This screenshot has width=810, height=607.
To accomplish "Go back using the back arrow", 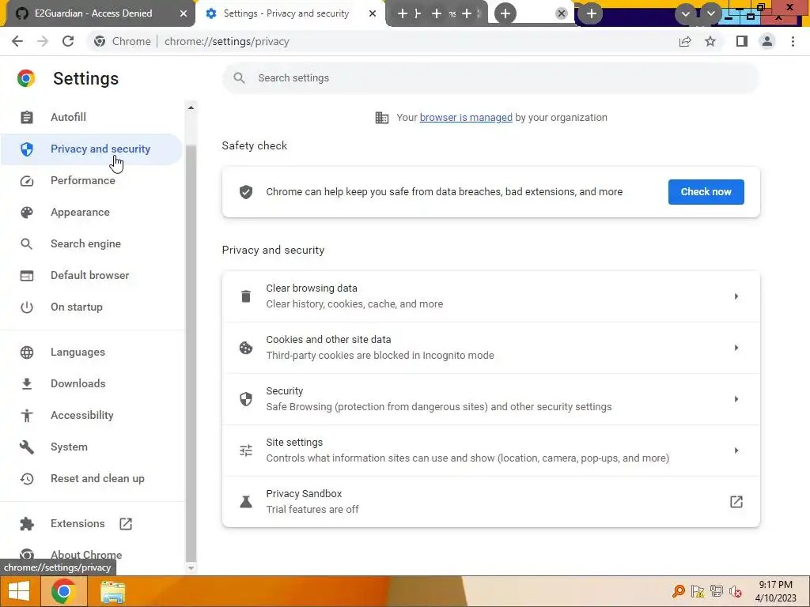I will 17,41.
